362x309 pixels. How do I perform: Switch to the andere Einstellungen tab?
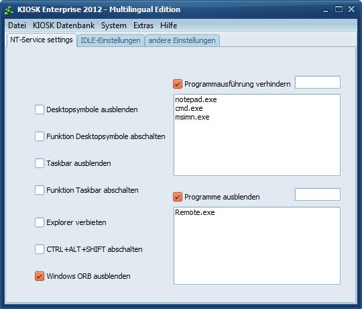click(182, 40)
